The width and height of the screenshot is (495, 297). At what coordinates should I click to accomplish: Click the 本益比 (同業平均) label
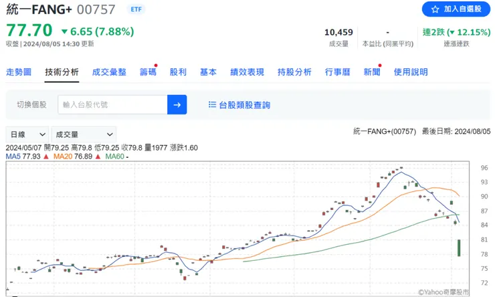point(388,44)
